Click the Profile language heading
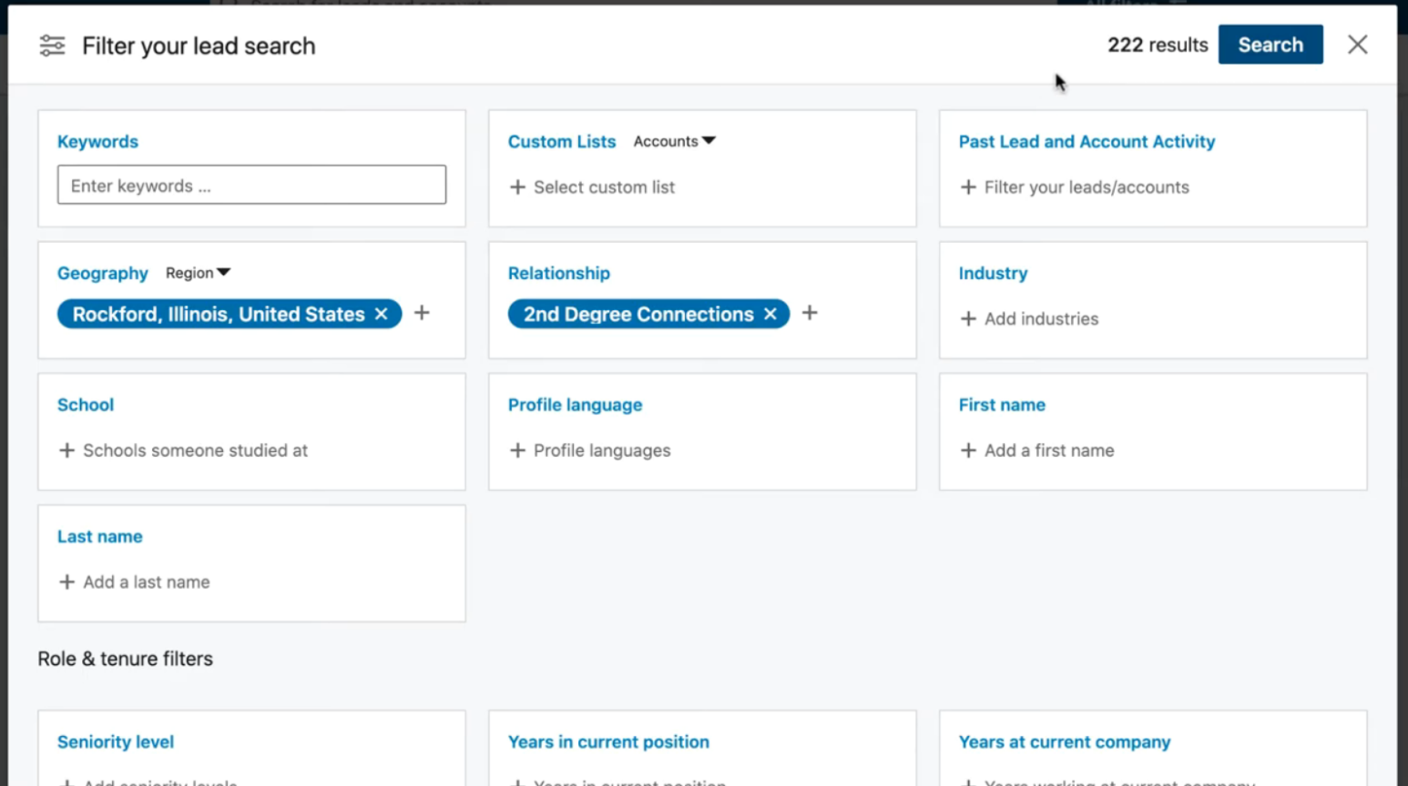This screenshot has width=1408, height=786. pos(575,405)
